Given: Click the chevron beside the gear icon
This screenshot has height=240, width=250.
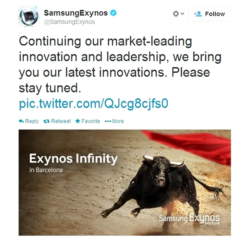Looking at the screenshot, I should coord(183,14).
